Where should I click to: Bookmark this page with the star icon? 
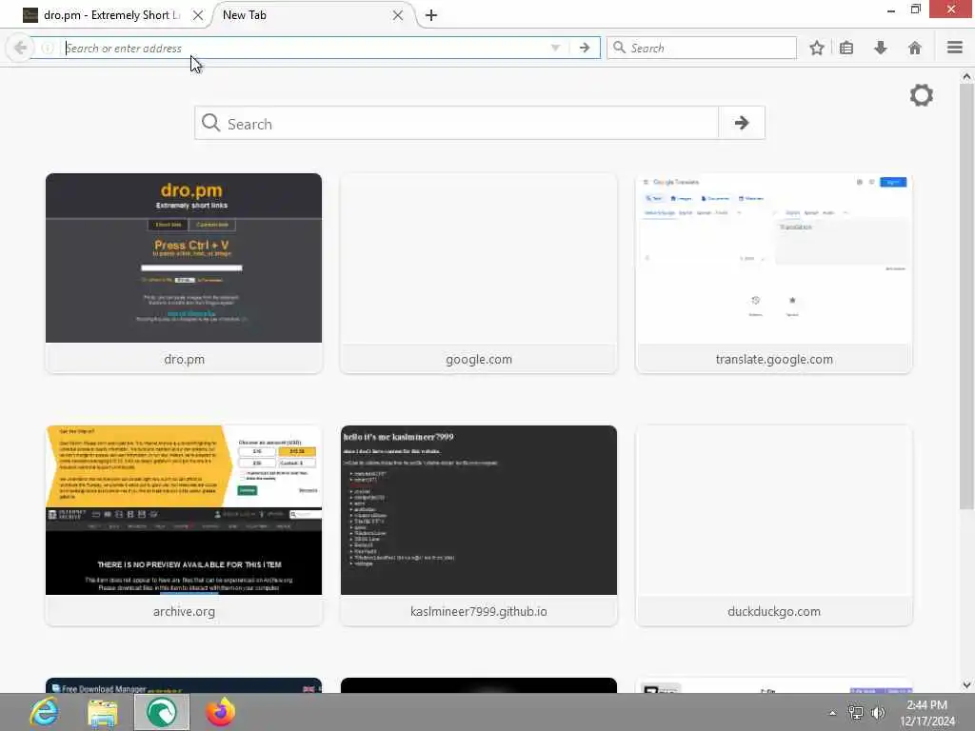click(817, 48)
